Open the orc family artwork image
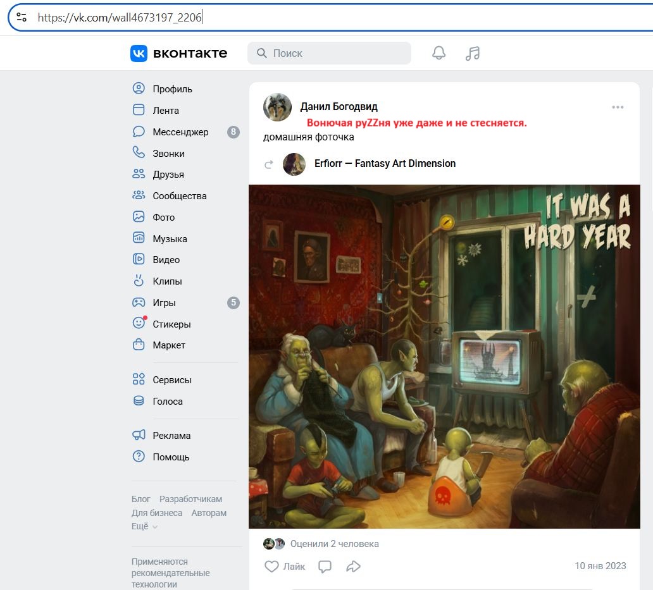This screenshot has height=590, width=653. 444,356
